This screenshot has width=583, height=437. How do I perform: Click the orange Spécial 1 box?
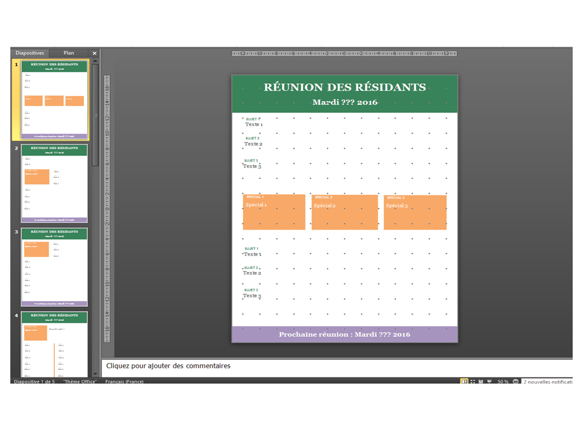274,212
